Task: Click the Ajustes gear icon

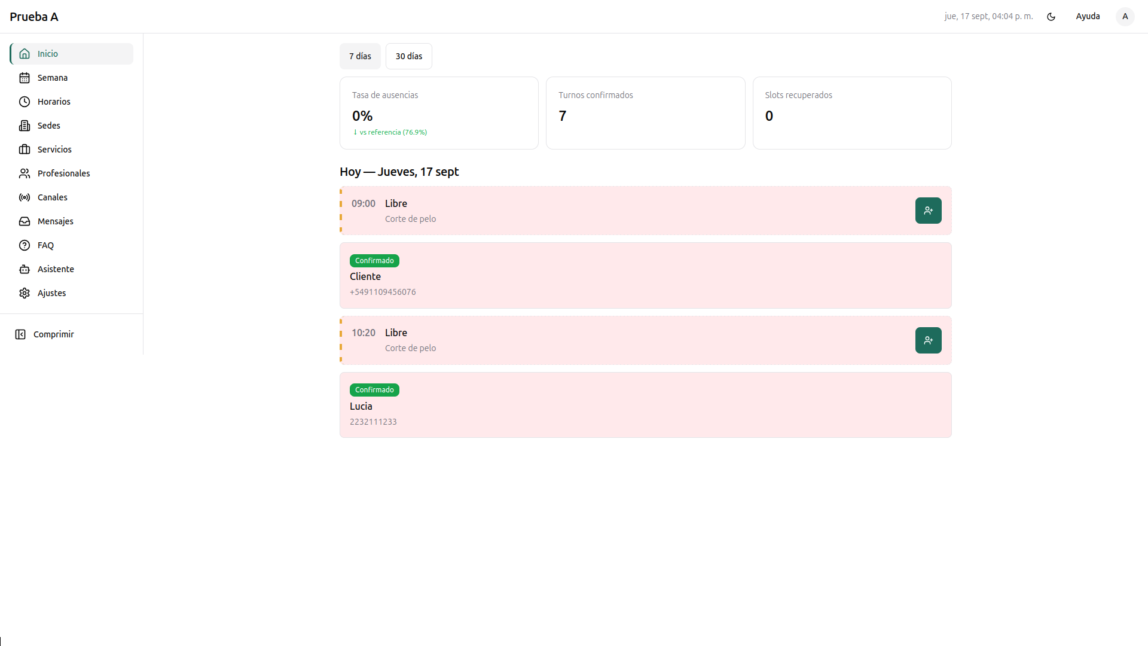Action: [x=25, y=293]
